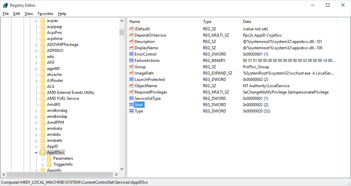Screen dimensions: 351x186
Task: Click the RpcSs AppID CryptSvc data
Action: tap(262, 35)
